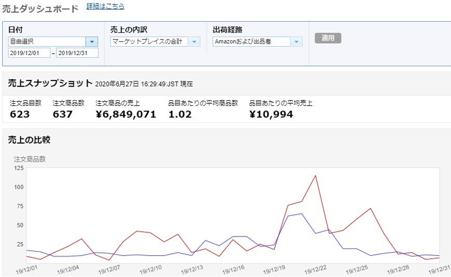The image size is (451, 277).
Task: Click the 125 y-axis label
Action: point(19,168)
